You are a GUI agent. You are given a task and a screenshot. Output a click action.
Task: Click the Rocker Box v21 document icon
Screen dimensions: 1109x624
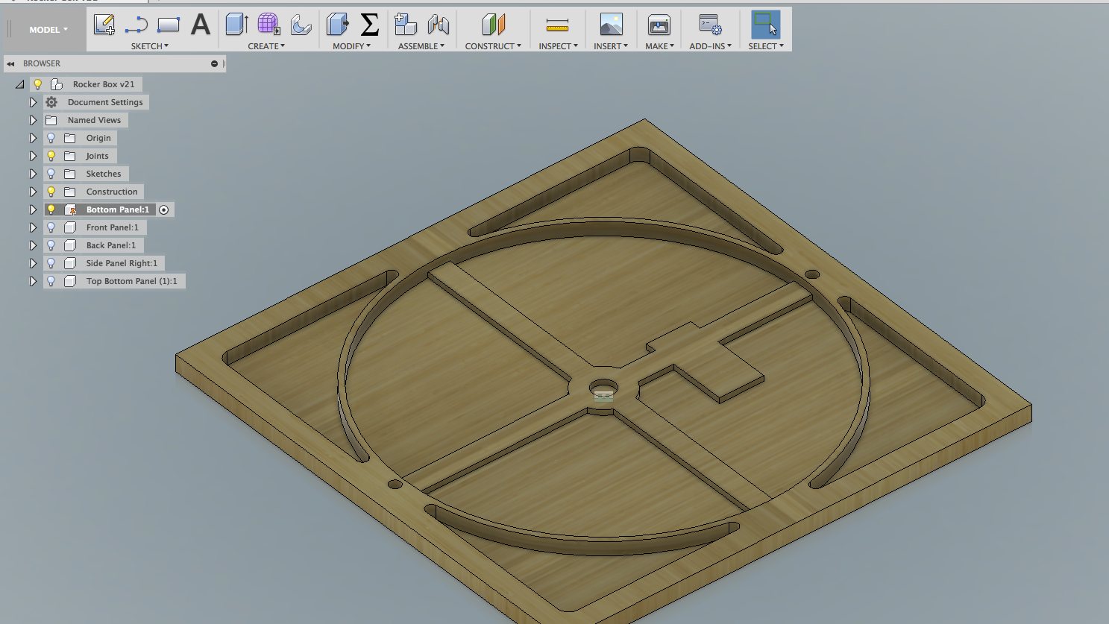57,84
